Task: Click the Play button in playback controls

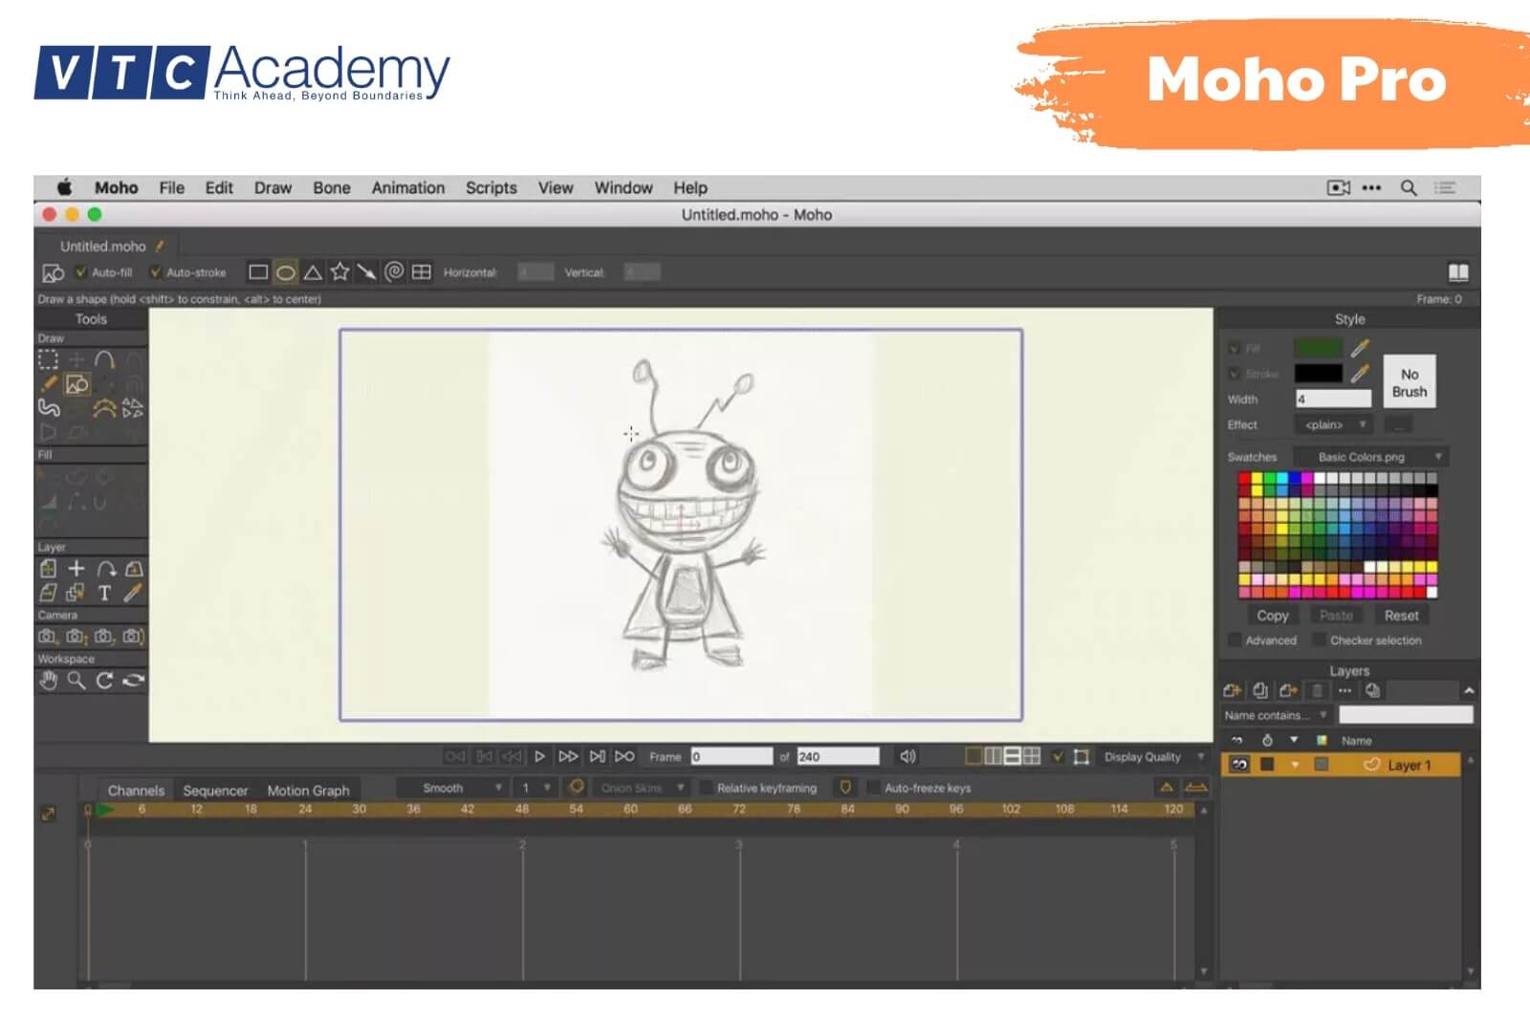Action: (x=541, y=756)
